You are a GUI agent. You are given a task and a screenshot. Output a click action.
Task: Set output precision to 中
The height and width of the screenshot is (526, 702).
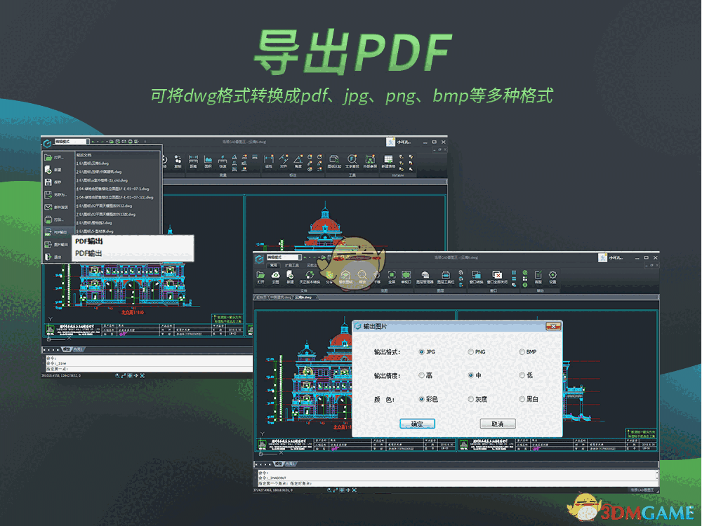[x=470, y=375]
